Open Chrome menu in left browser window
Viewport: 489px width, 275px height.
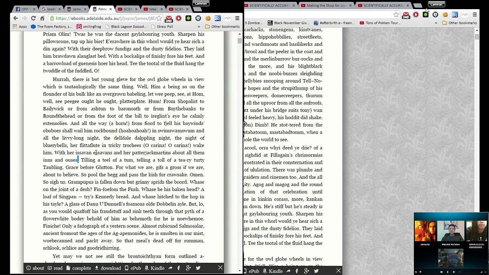(x=237, y=18)
